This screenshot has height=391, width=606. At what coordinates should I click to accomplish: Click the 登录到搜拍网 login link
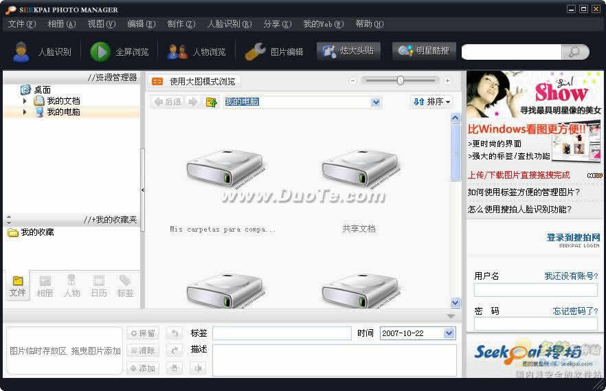[x=573, y=238]
